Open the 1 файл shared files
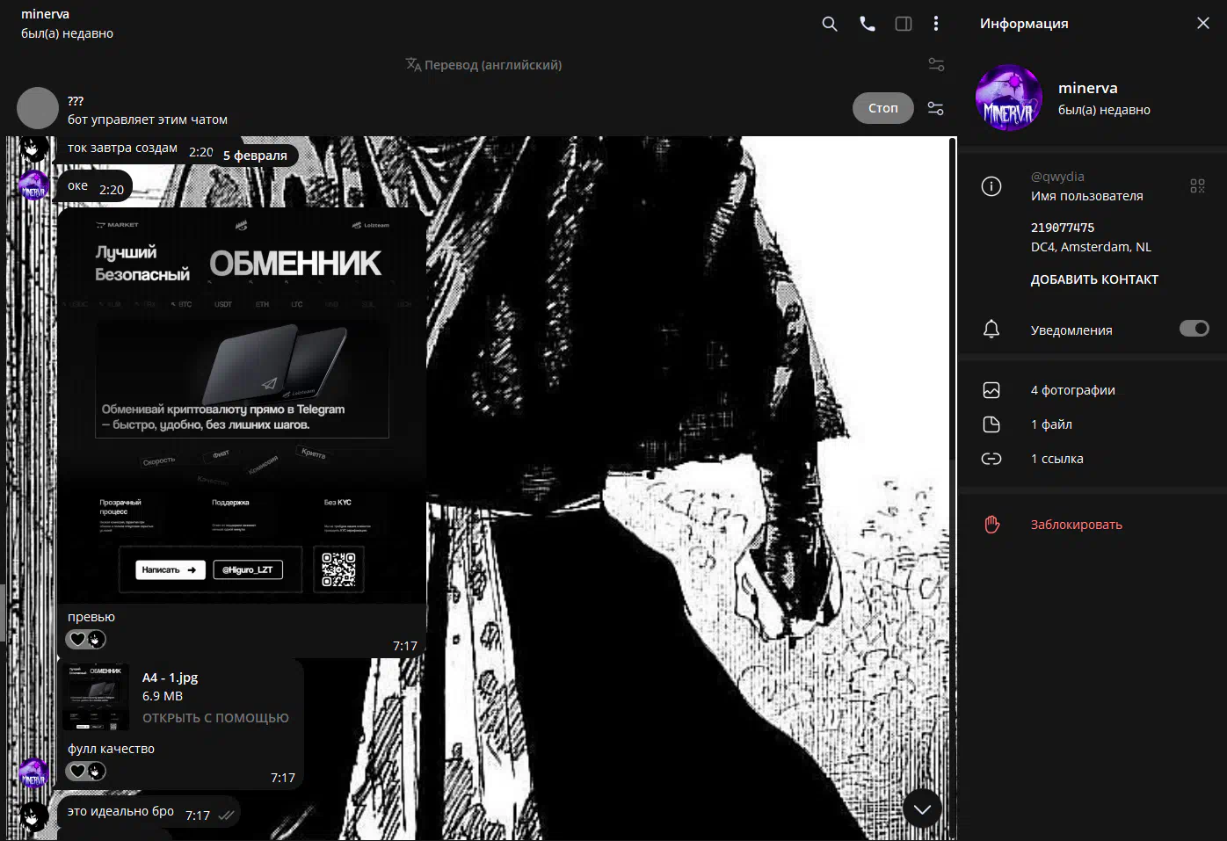The height and width of the screenshot is (841, 1227). [x=1051, y=424]
